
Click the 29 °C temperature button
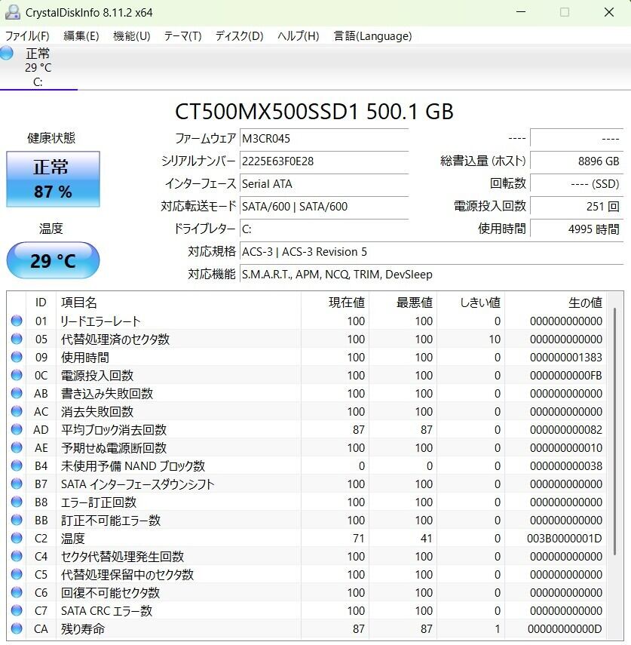coord(53,261)
